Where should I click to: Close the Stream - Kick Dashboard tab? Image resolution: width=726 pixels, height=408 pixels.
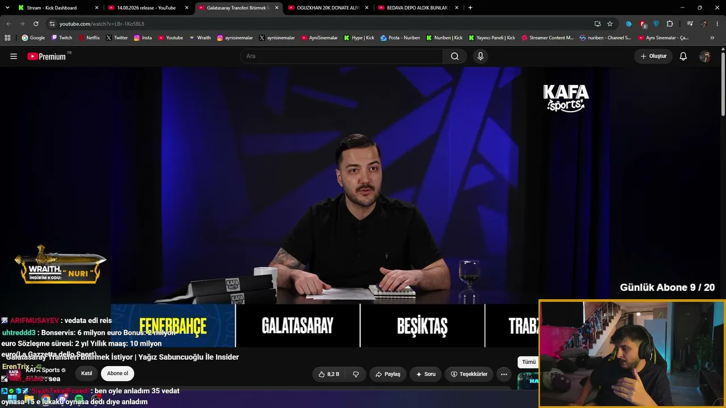(x=96, y=8)
